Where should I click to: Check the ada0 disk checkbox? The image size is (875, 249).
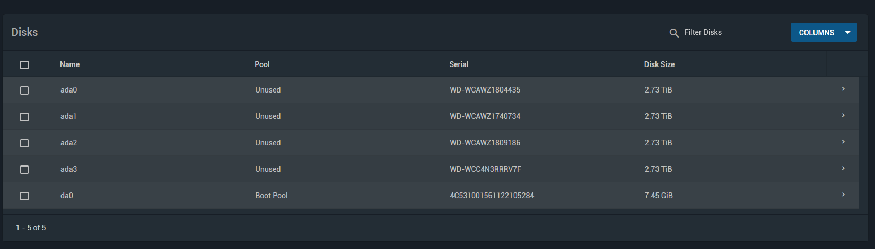click(24, 90)
